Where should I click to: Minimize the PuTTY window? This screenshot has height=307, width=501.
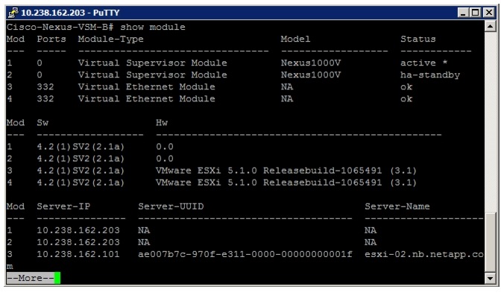click(x=463, y=13)
